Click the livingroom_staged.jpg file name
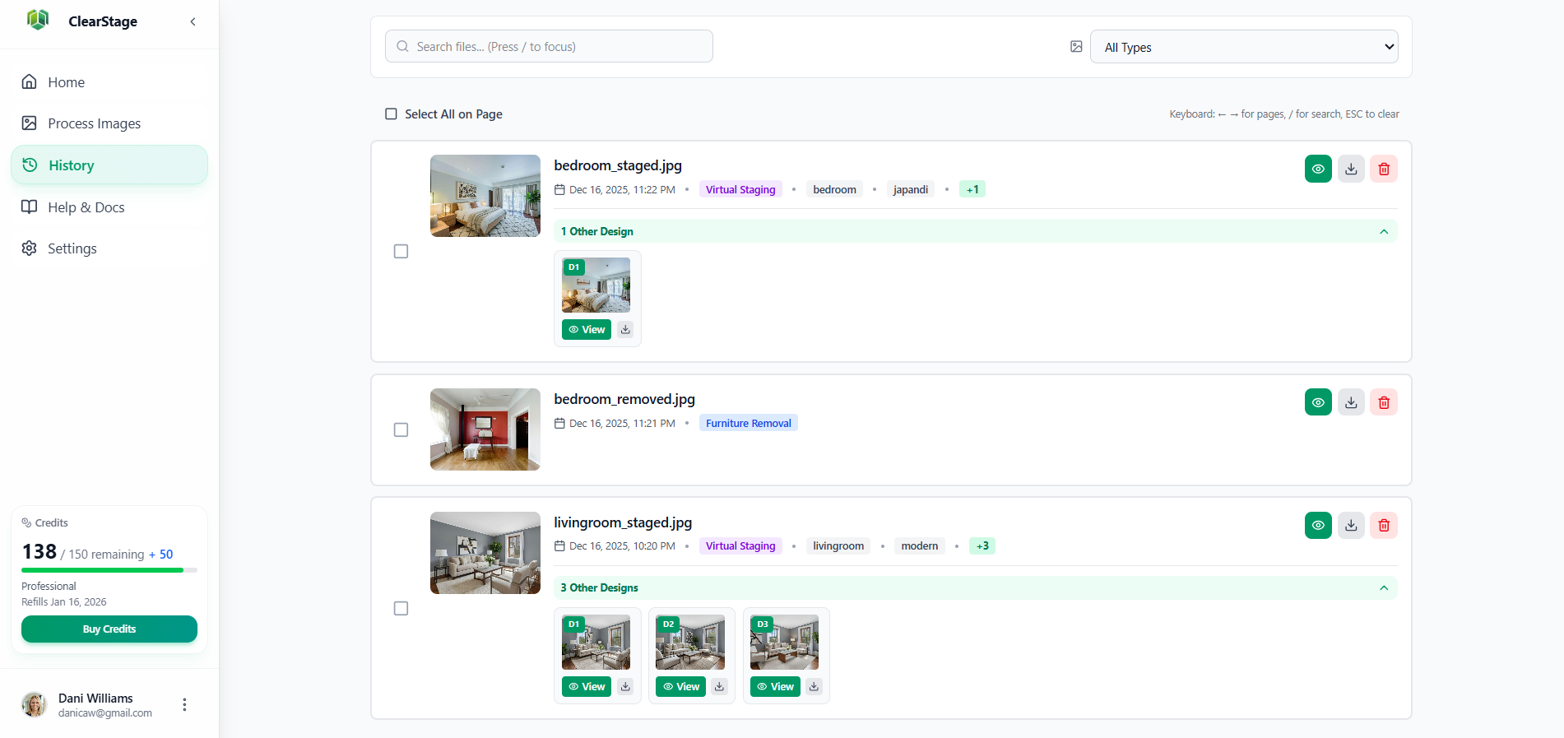Image resolution: width=1564 pixels, height=738 pixels. click(623, 522)
